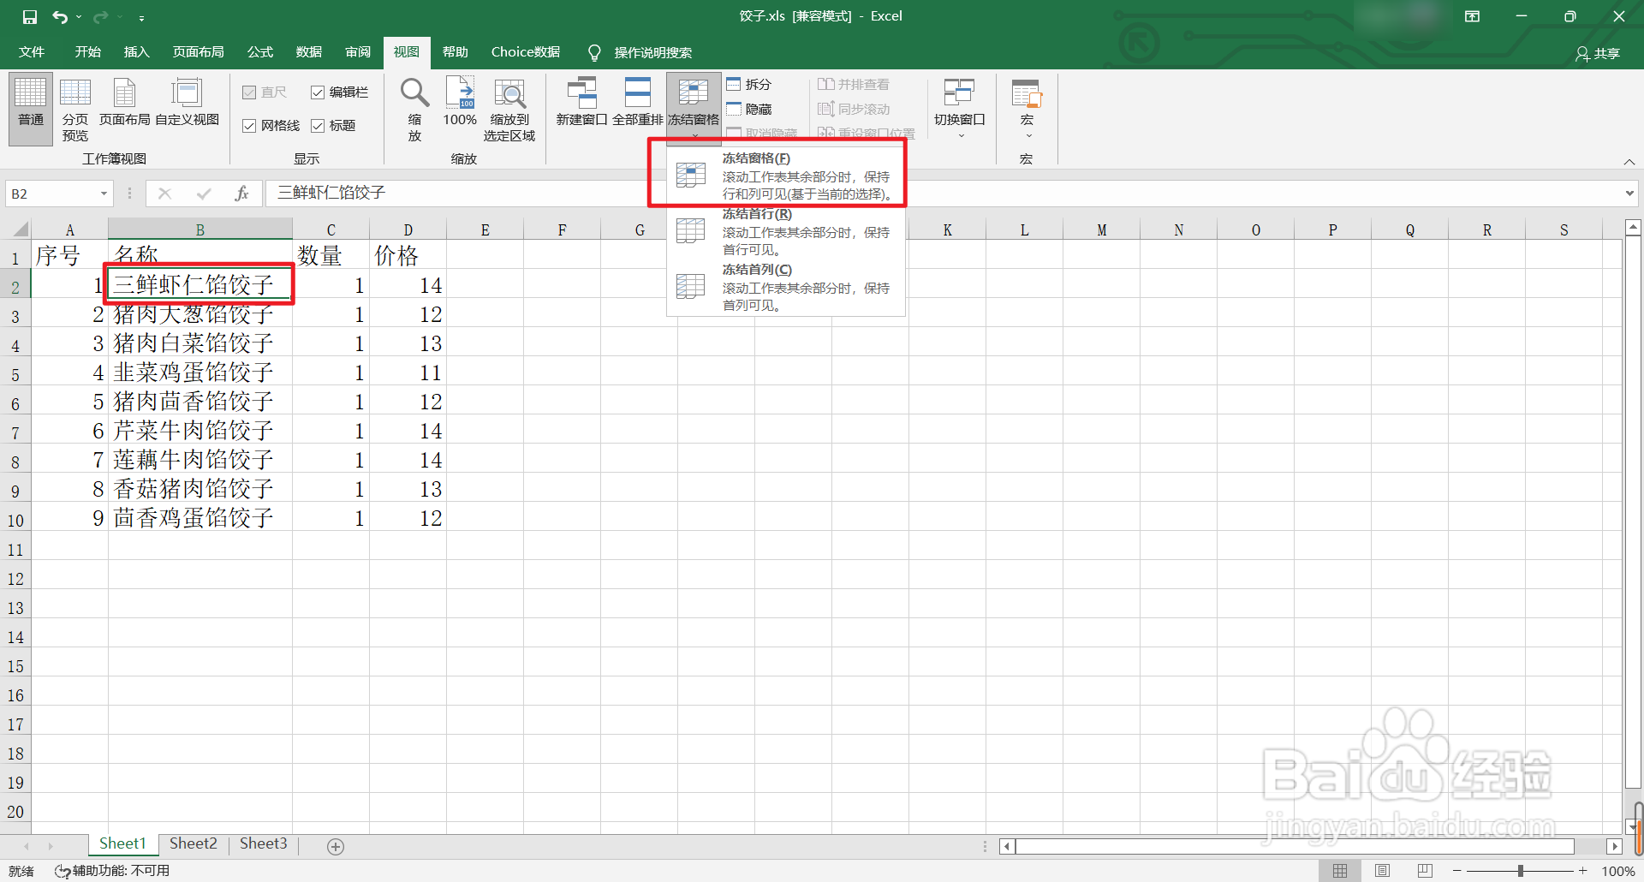Screen dimensions: 1644x882
Task: Open the Home (开始) tab
Action: point(88,52)
